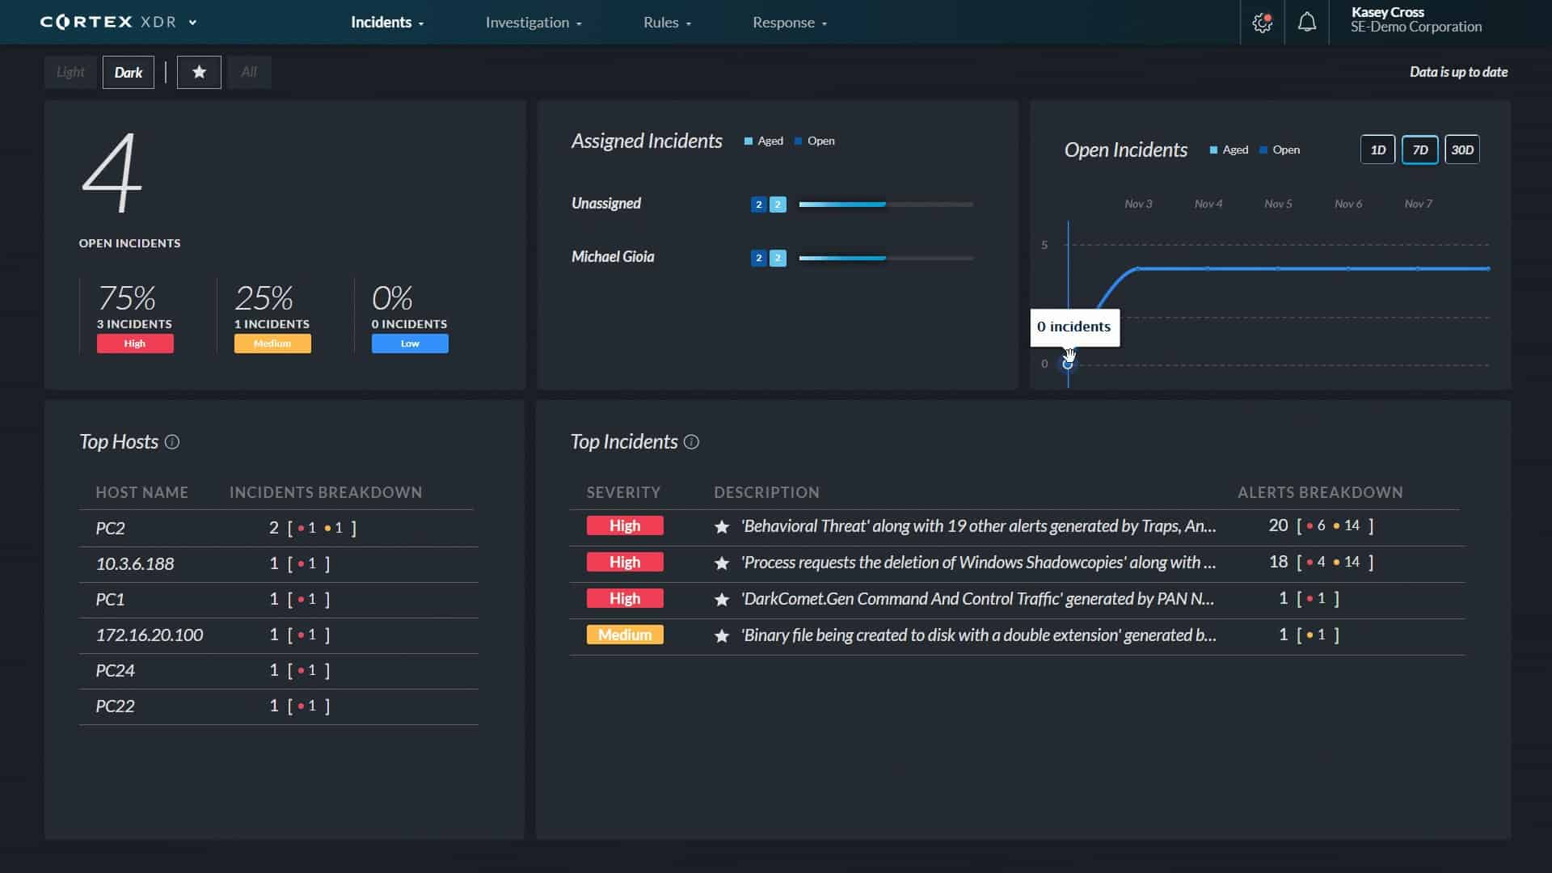Click star on 'Behavioral Threat' incident
Screen dimensions: 1552x873
click(x=722, y=527)
